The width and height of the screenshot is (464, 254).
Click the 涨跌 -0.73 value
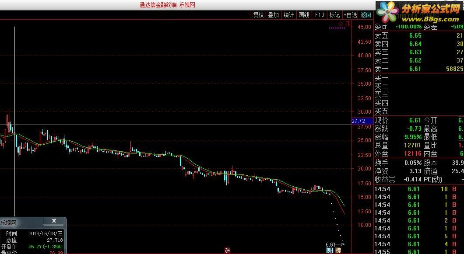click(x=414, y=129)
